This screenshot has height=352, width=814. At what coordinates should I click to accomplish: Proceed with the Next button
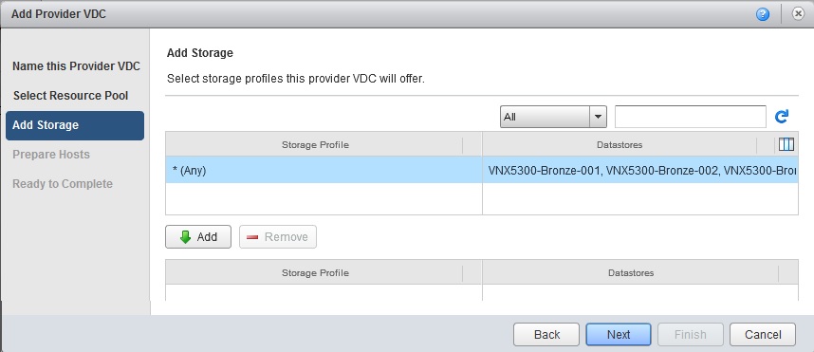pos(619,334)
